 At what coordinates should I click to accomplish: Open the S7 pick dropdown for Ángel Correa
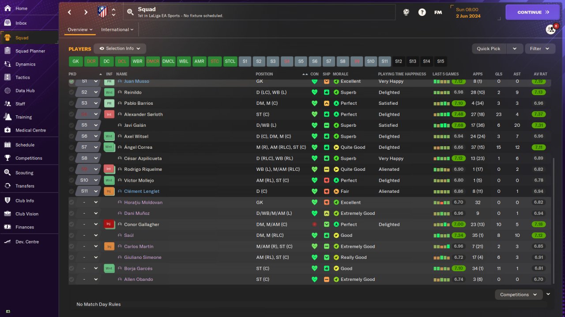pos(96,147)
